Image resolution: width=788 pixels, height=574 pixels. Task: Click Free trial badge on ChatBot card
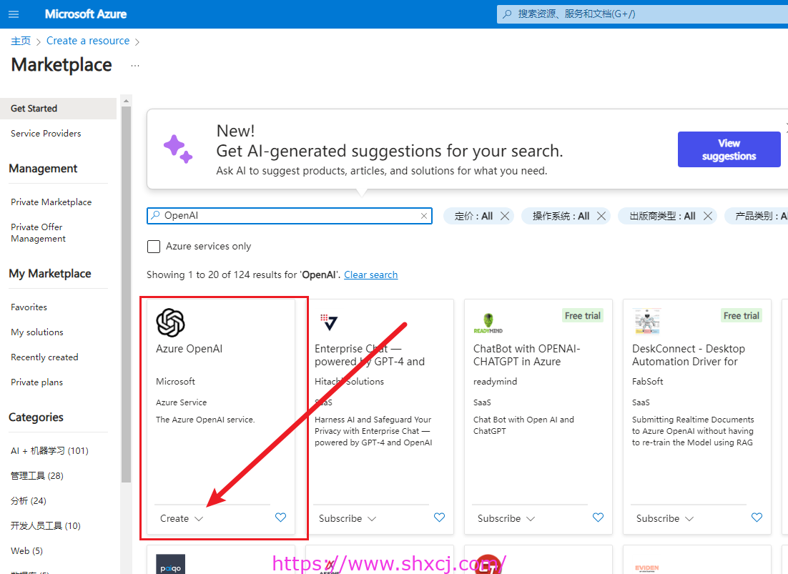(x=583, y=315)
